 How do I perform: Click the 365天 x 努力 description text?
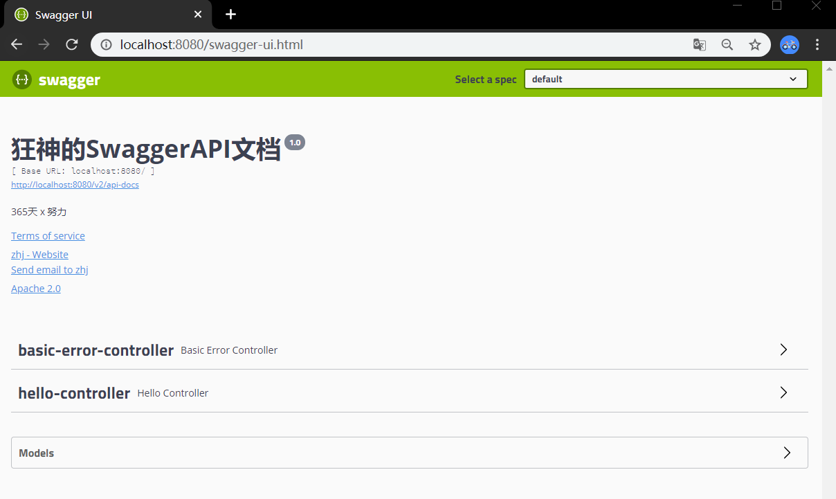pyautogui.click(x=39, y=212)
